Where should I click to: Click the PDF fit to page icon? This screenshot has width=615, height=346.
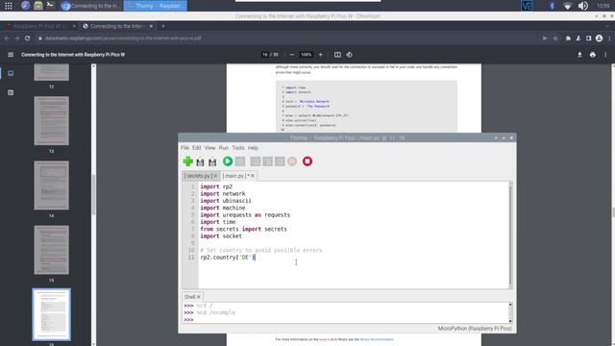337,55
